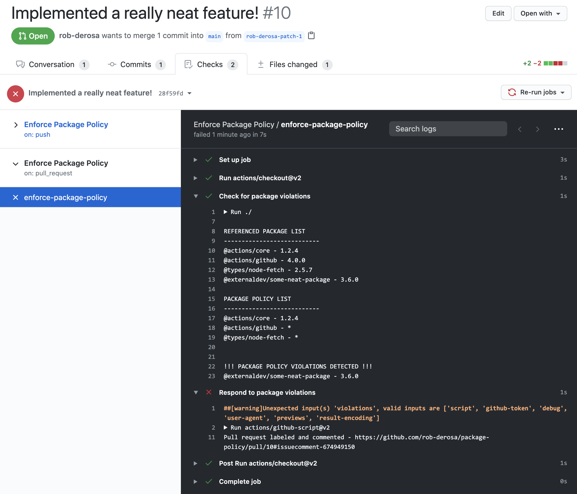Click the green Open status badge
Screen dimensions: 577x494
click(x=33, y=36)
